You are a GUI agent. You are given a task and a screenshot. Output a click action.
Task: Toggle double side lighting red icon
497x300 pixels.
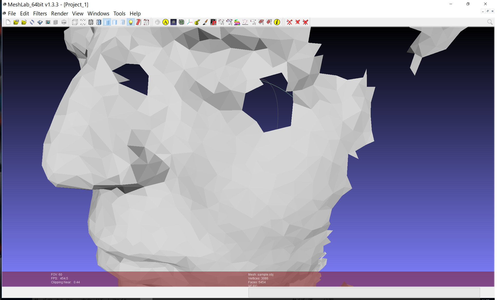139,22
